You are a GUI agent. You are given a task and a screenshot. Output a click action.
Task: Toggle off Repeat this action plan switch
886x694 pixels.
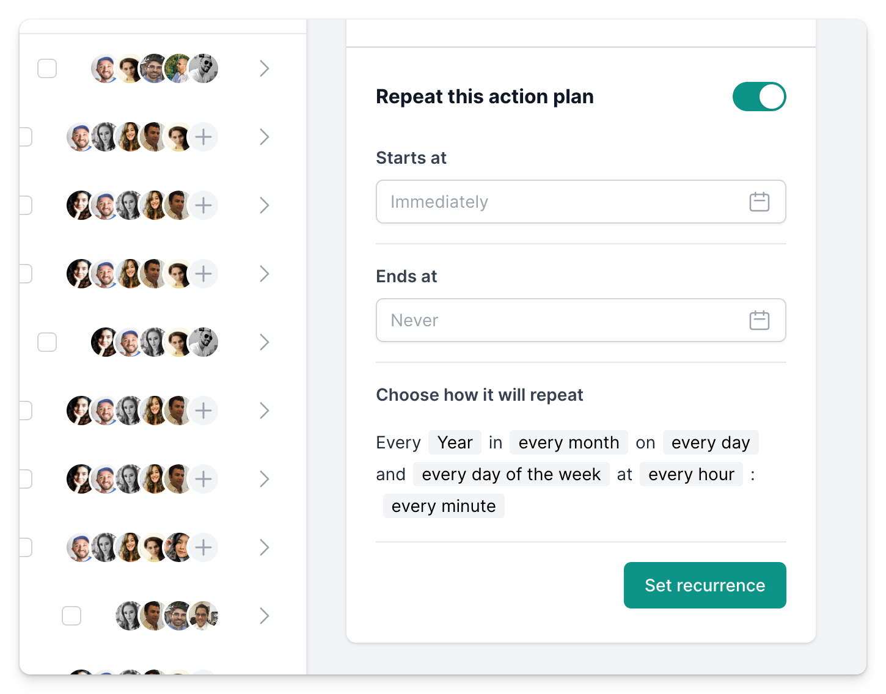click(x=759, y=97)
